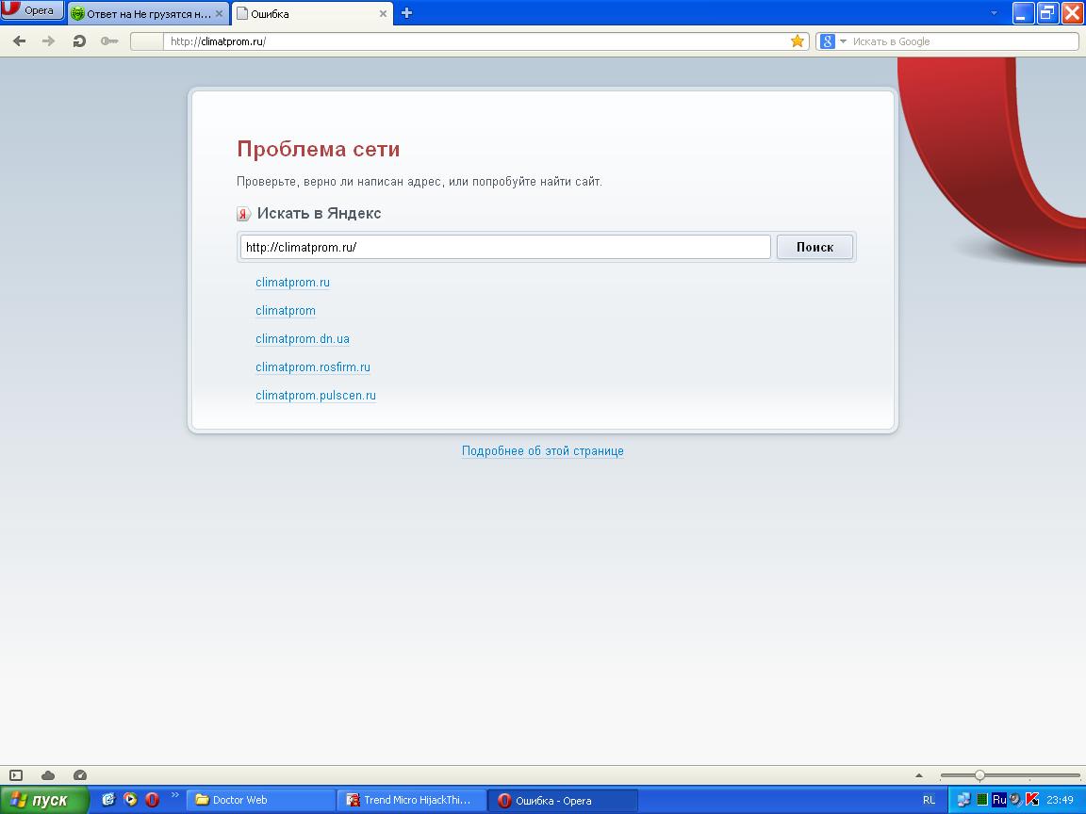Restore down the Opera window

point(1047,12)
